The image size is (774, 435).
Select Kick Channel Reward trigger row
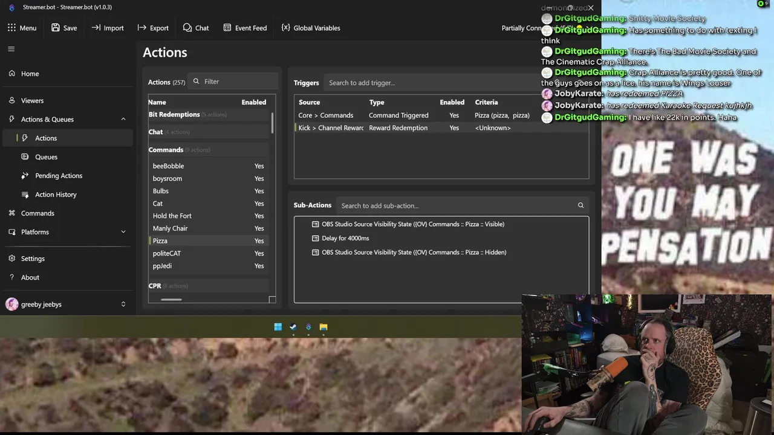pyautogui.click(x=441, y=128)
